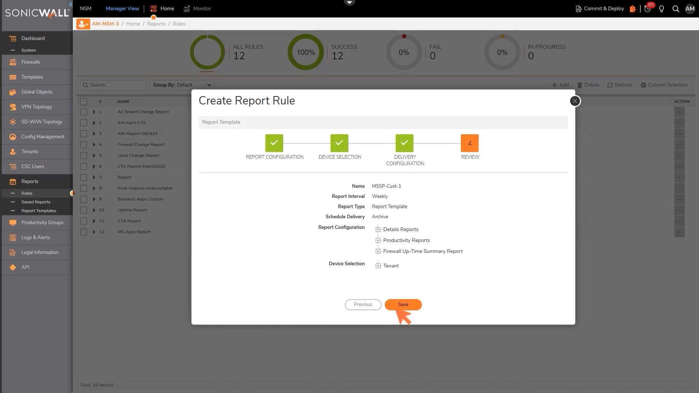This screenshot has width=699, height=393.
Task: Click Previous to go back a step
Action: click(363, 305)
